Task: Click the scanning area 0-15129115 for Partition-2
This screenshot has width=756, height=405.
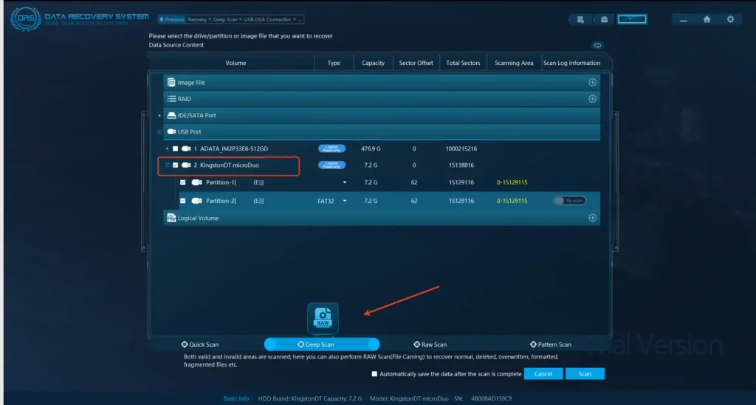Action: (512, 201)
